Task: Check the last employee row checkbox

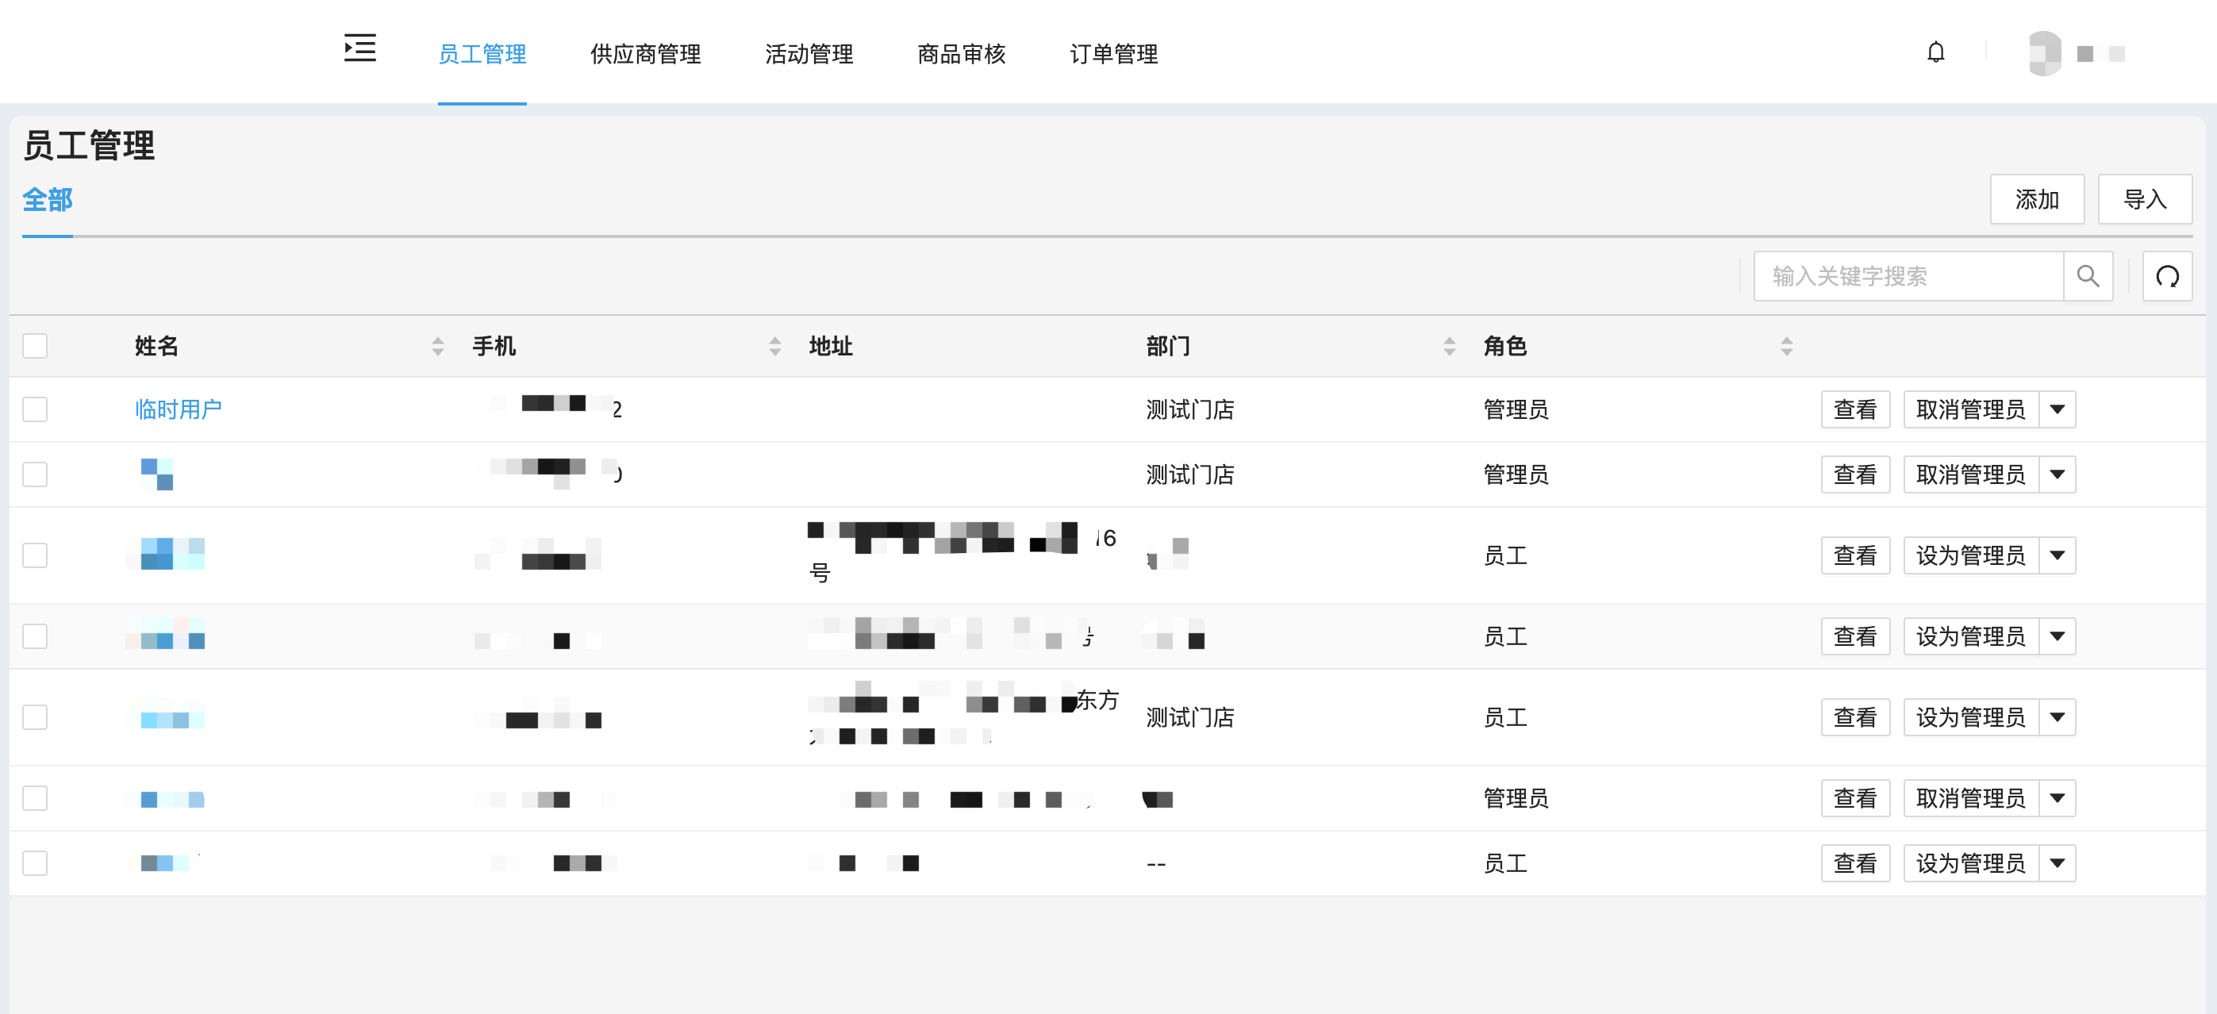Action: click(35, 863)
